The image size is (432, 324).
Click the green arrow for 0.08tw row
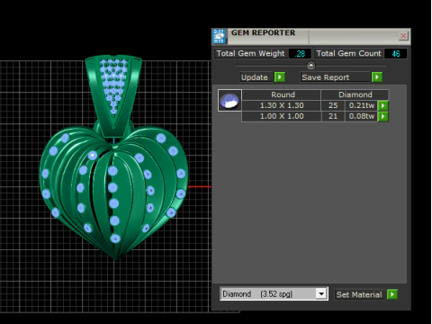383,116
